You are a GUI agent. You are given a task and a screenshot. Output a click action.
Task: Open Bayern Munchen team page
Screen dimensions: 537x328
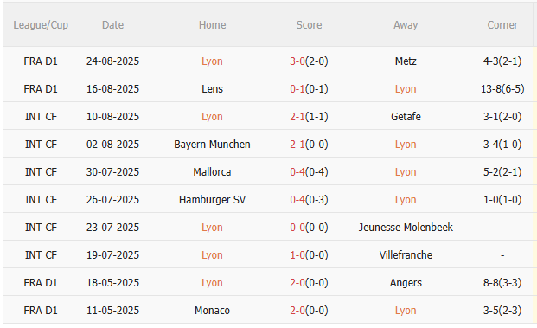click(x=212, y=145)
